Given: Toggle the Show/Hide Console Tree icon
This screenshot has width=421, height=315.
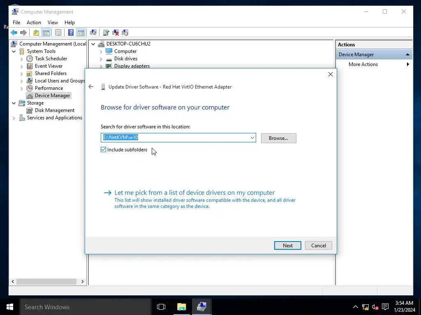Looking at the screenshot, I should pos(46,33).
